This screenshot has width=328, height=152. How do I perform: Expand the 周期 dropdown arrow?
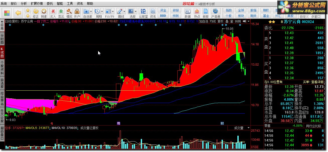(102, 11)
